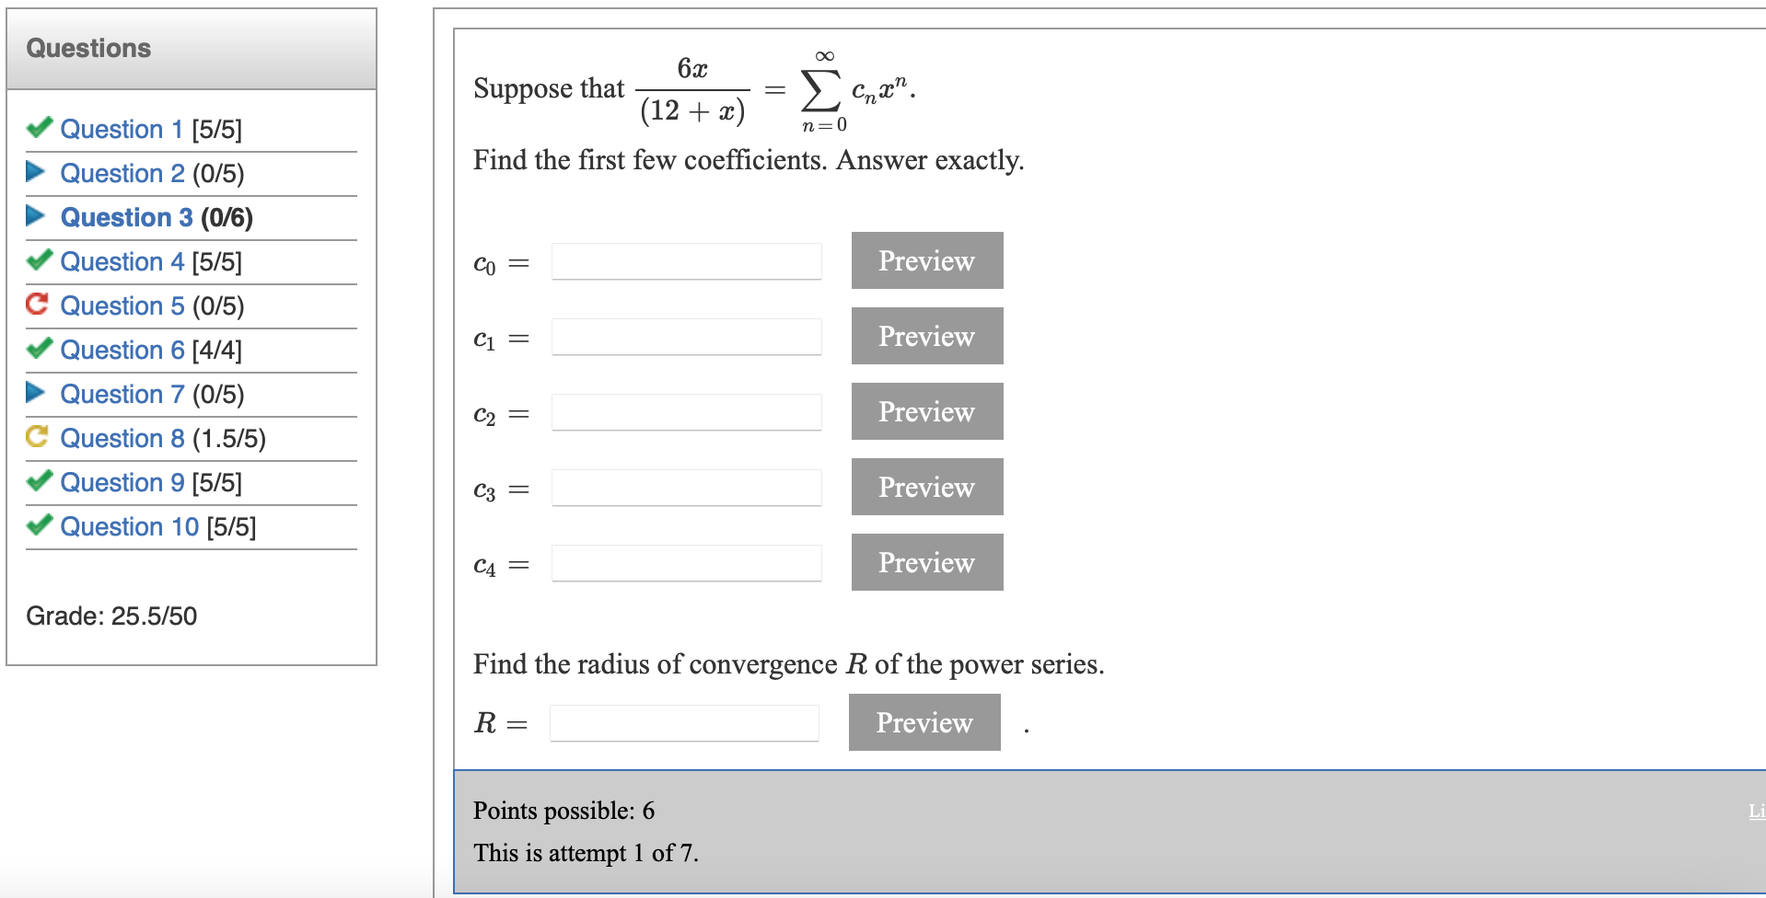Click the R radius input box
The width and height of the screenshot is (1766, 898).
tap(683, 723)
